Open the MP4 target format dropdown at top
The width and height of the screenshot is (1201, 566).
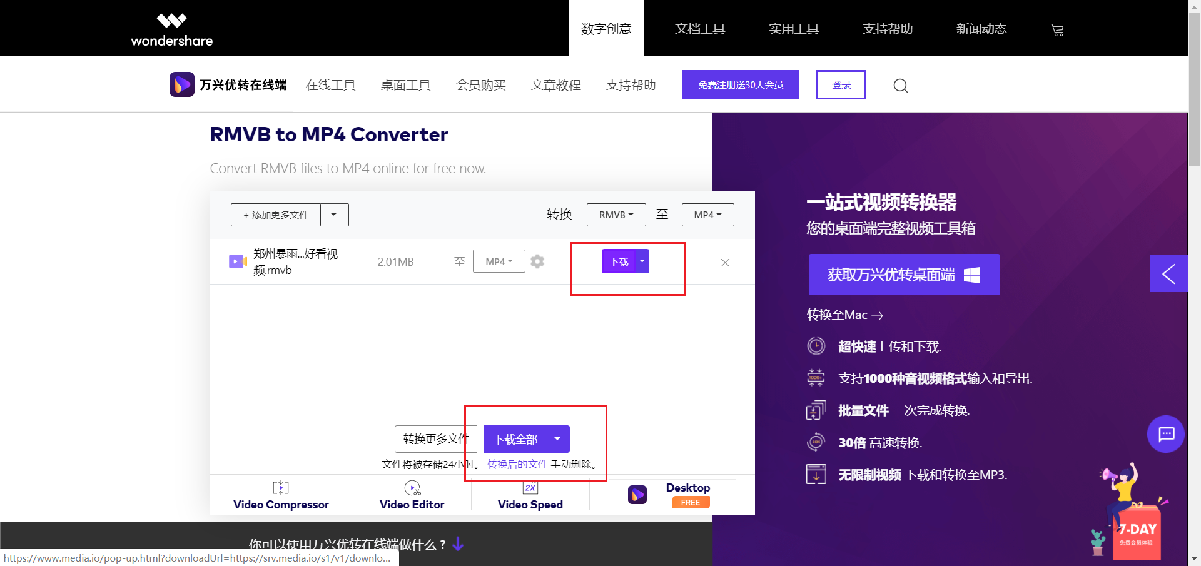(708, 215)
